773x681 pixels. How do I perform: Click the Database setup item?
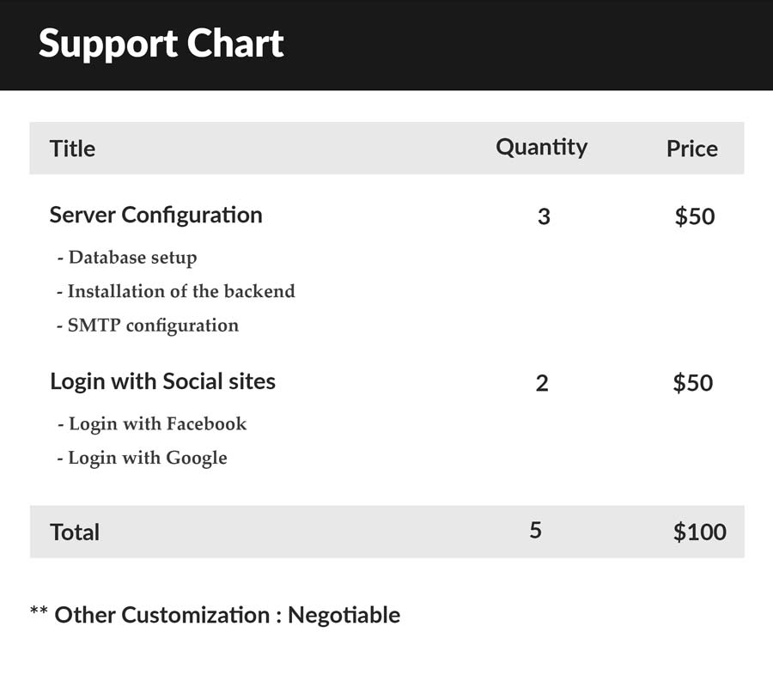(x=127, y=258)
